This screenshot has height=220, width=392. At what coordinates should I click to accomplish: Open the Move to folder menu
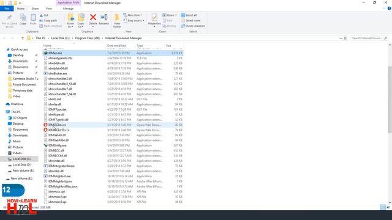point(70,21)
